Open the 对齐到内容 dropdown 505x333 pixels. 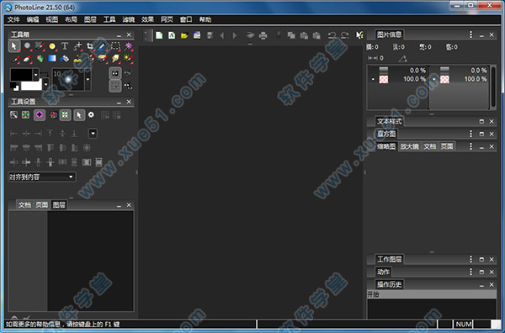pyautogui.click(x=42, y=177)
